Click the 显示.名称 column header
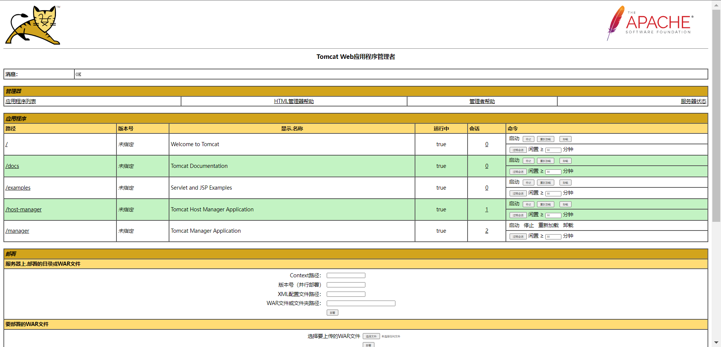 click(x=292, y=129)
